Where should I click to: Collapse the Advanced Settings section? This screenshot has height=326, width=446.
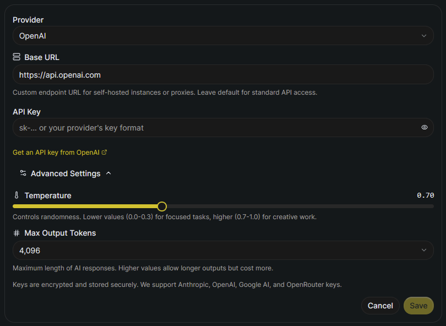(x=66, y=173)
